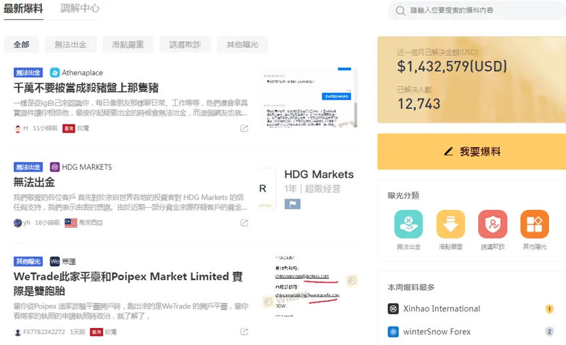Click the 我要爆料 button

(x=472, y=152)
